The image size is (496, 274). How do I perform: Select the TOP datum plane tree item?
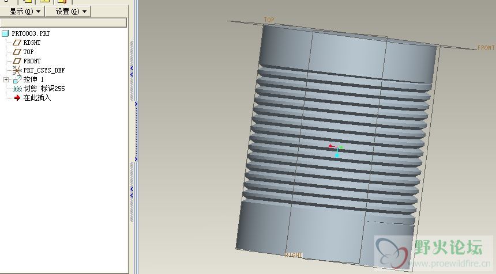28,52
